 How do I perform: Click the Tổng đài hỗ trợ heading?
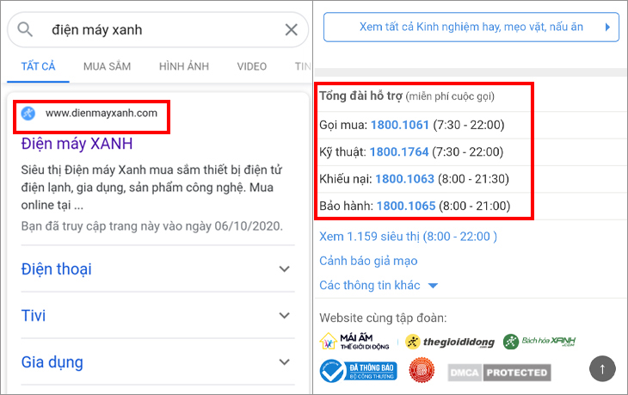click(360, 96)
